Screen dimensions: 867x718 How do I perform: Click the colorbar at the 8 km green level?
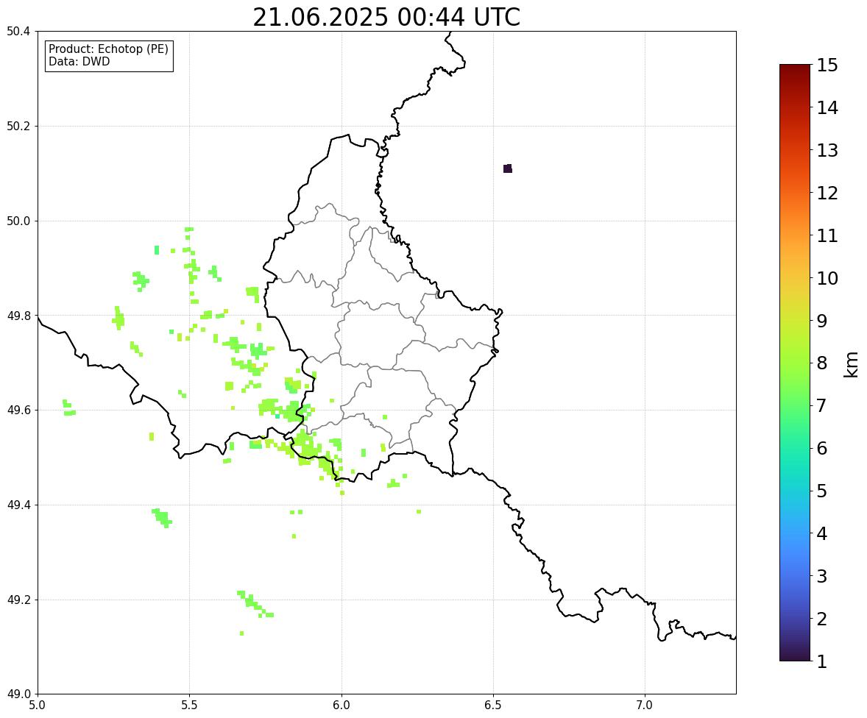click(795, 363)
